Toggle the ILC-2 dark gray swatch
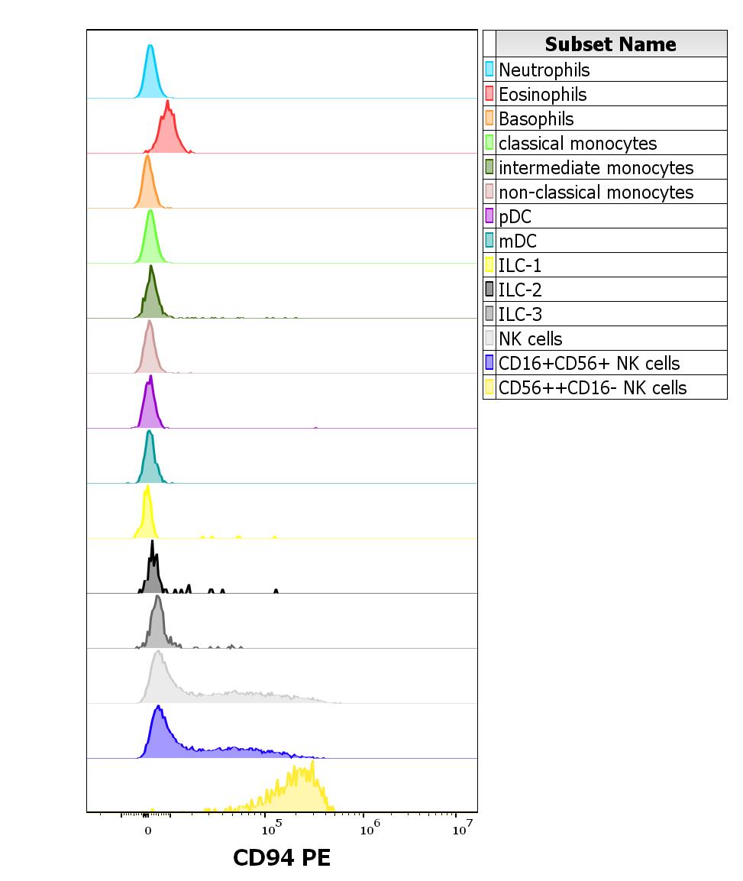Viewport: 743px width, 881px height. tap(491, 290)
